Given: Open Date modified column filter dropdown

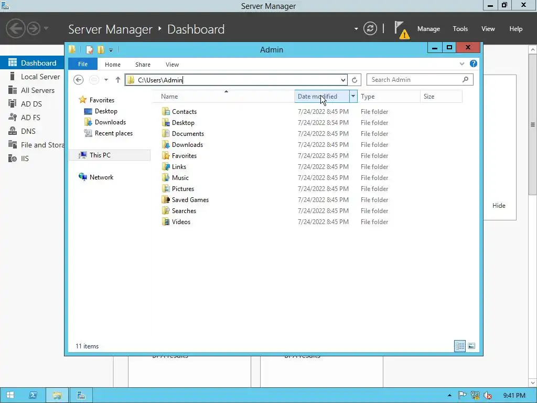Looking at the screenshot, I should (x=353, y=97).
